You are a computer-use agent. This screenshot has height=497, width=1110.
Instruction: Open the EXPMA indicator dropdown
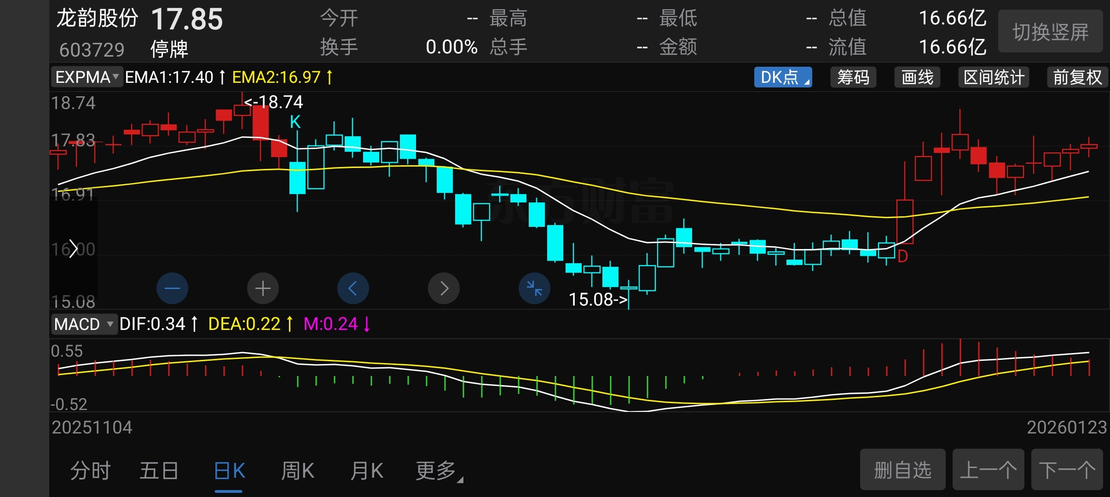87,77
